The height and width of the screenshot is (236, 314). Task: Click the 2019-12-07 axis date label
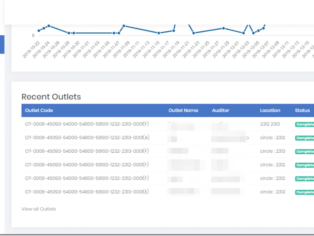pos(261,50)
